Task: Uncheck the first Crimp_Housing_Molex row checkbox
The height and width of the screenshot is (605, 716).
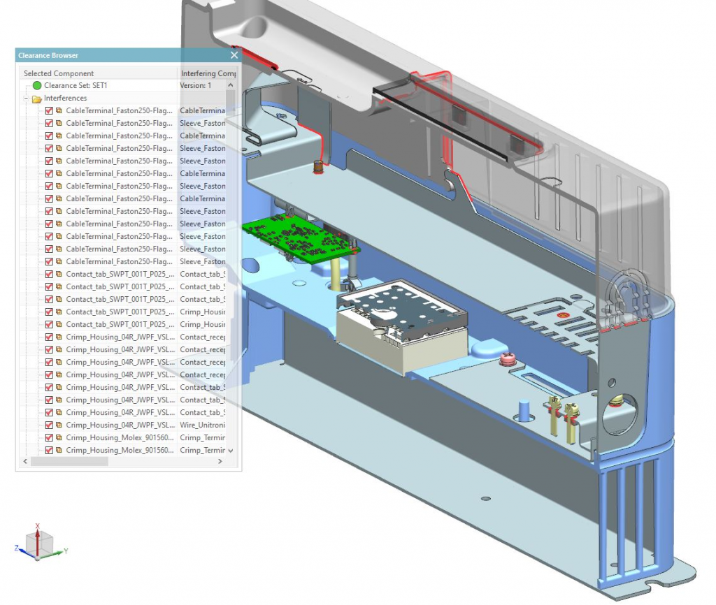Action: pyautogui.click(x=49, y=438)
